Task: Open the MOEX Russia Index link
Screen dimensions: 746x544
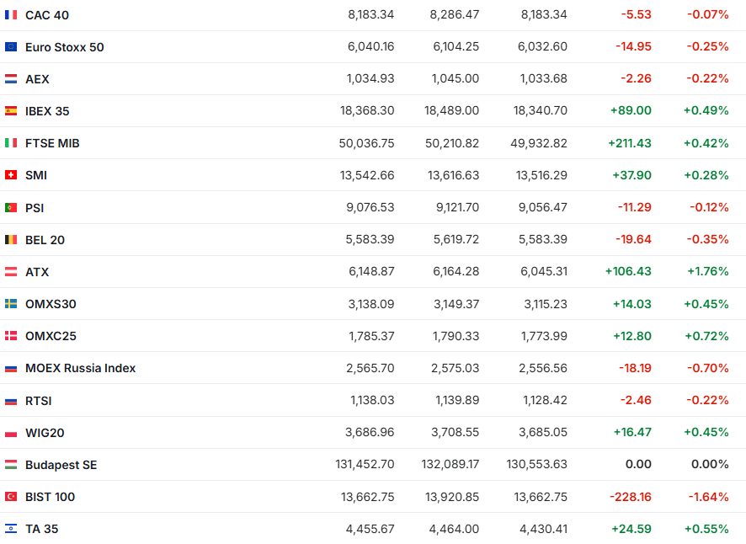Action: 80,368
